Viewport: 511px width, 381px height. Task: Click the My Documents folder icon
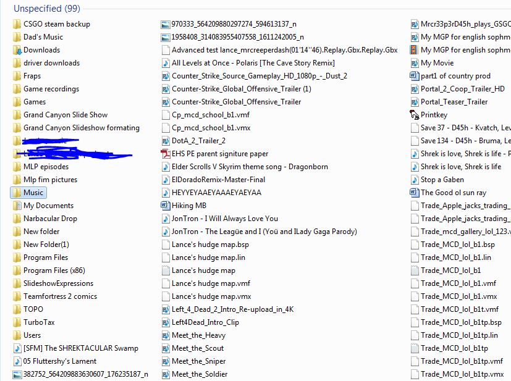pyautogui.click(x=17, y=206)
